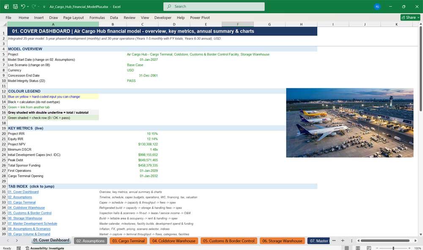
Task: Click the next sheet navigation arrow
Action: (16, 241)
